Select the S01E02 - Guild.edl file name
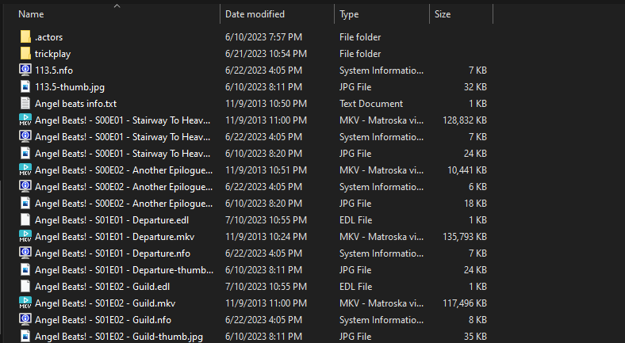The width and height of the screenshot is (625, 343). tap(102, 286)
